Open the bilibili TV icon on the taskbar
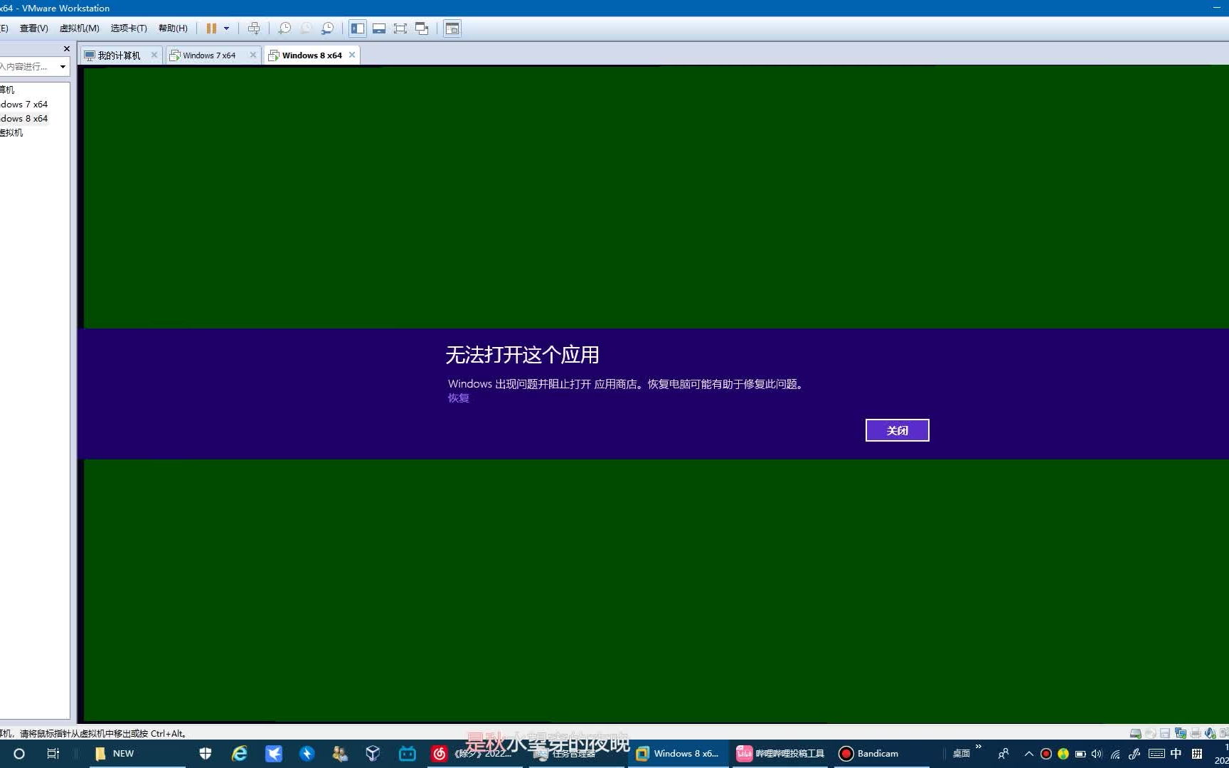 (408, 754)
